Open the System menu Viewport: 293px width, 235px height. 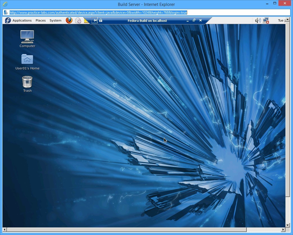coord(55,20)
